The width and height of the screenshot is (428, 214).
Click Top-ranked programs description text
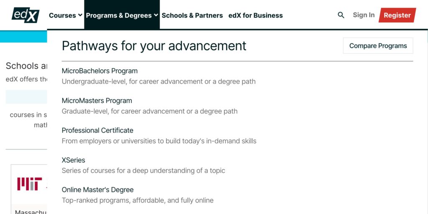138,200
